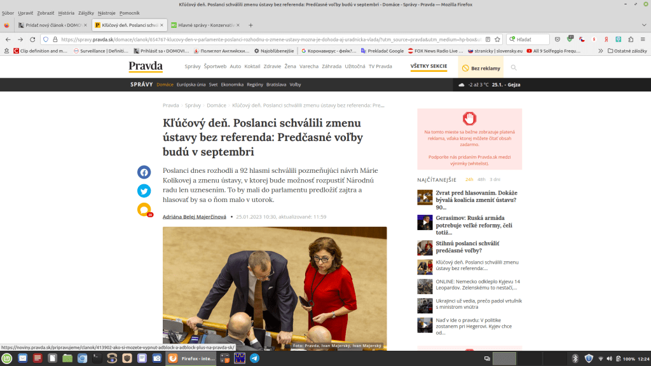Open the main article photo

point(275,288)
